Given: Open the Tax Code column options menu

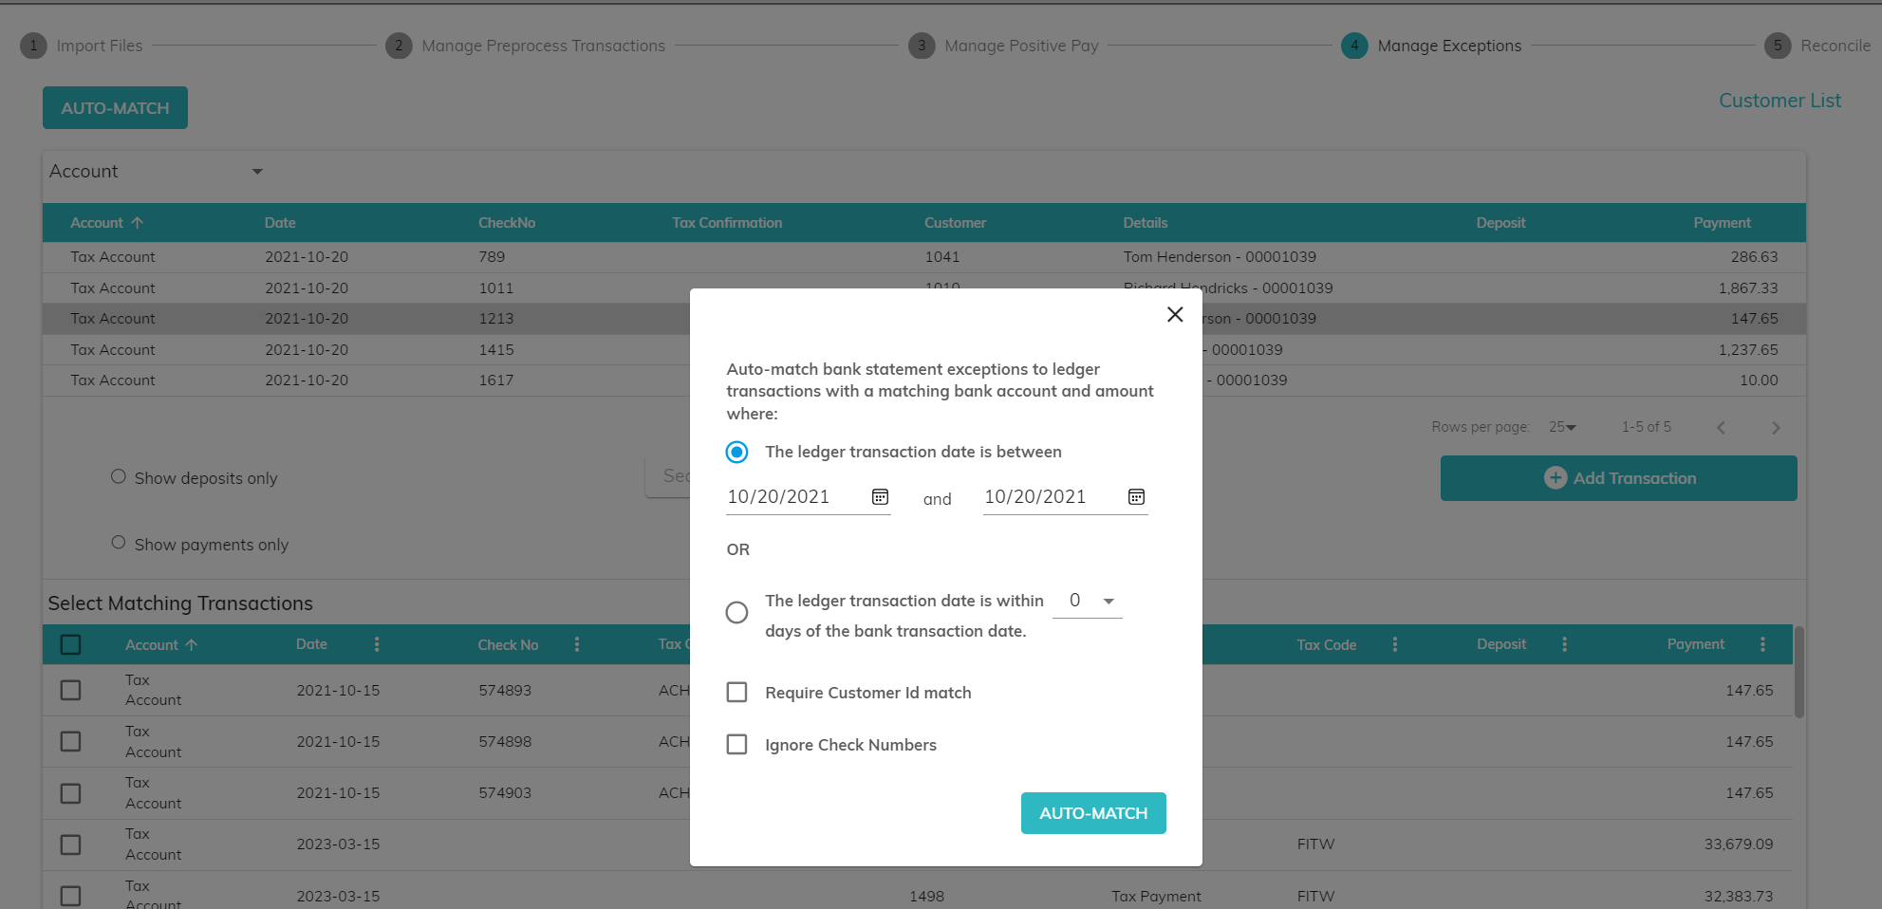Looking at the screenshot, I should (x=1394, y=644).
